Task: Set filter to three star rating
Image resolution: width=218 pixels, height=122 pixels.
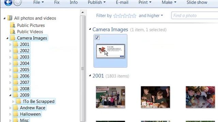Action: [x=125, y=16]
